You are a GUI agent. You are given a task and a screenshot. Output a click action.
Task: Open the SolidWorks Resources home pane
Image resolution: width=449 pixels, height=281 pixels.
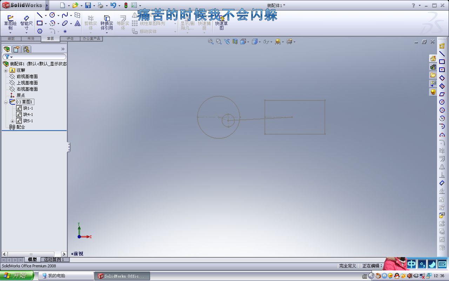click(x=433, y=58)
